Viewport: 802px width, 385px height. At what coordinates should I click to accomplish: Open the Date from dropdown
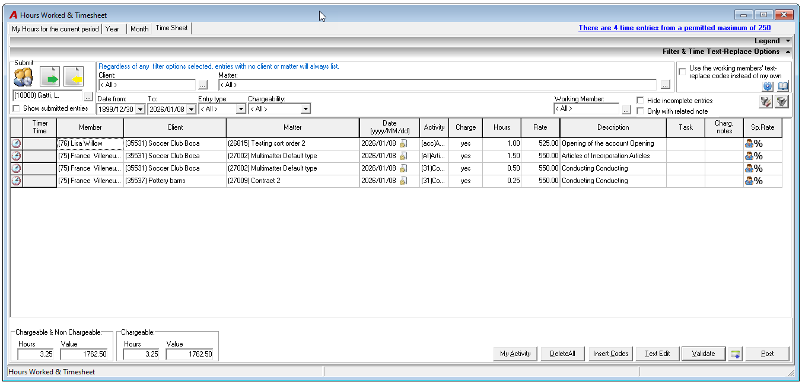click(140, 109)
